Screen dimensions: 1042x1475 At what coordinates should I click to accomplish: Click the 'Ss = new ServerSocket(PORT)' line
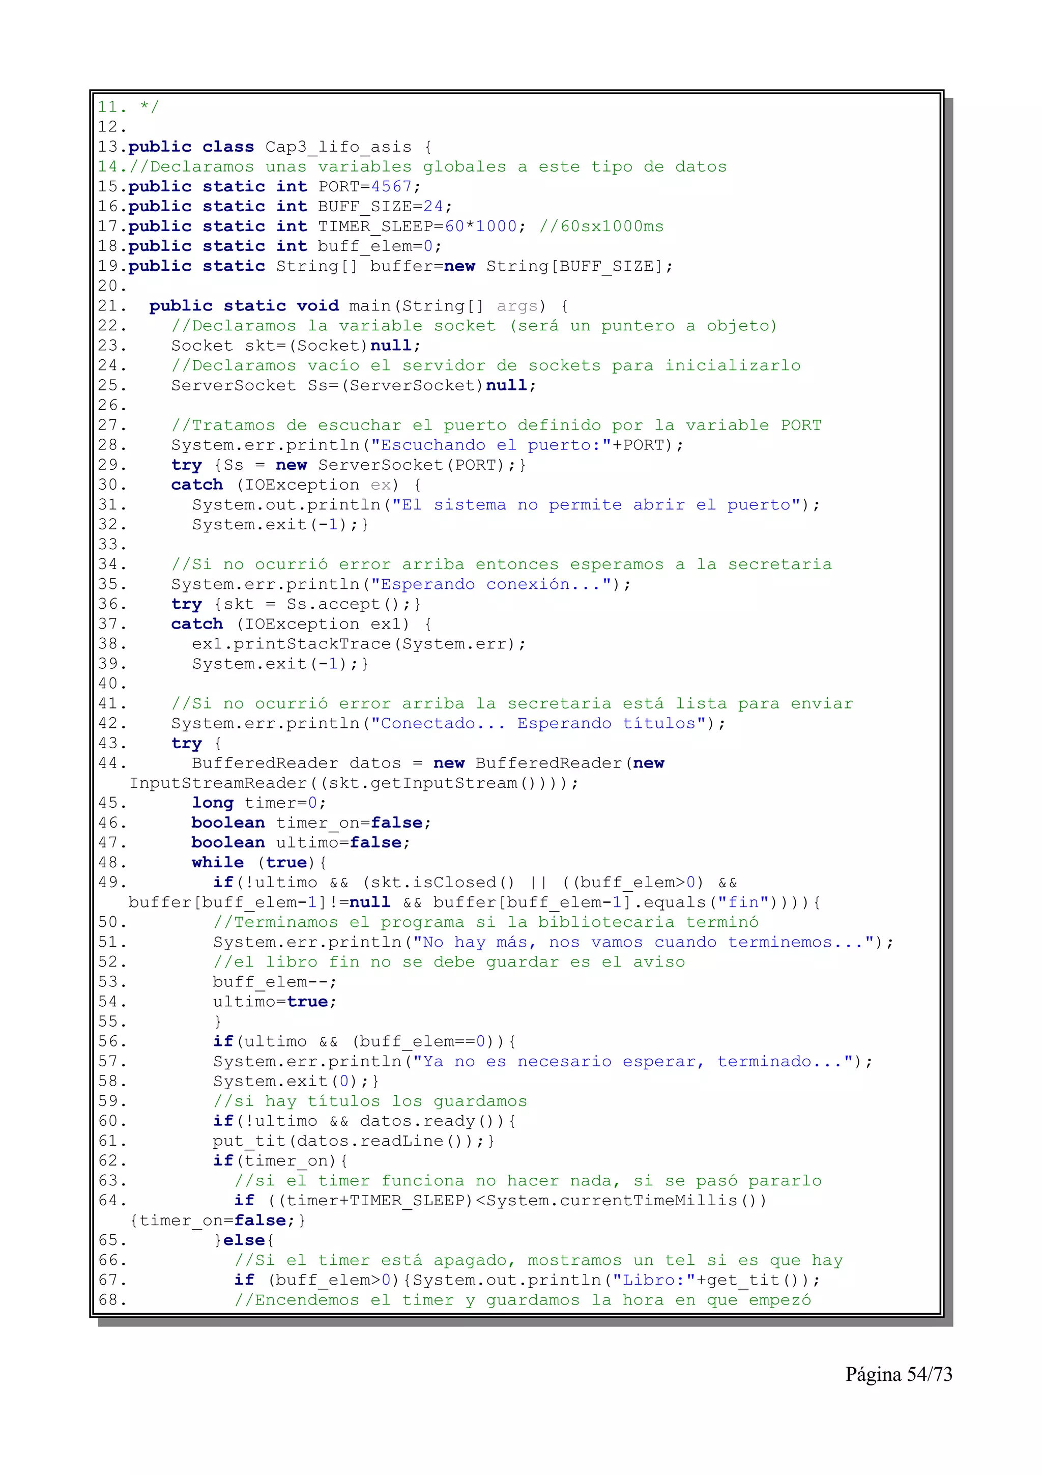(x=349, y=465)
